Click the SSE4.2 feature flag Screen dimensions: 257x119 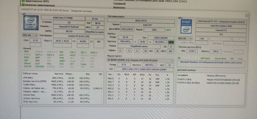50,55
